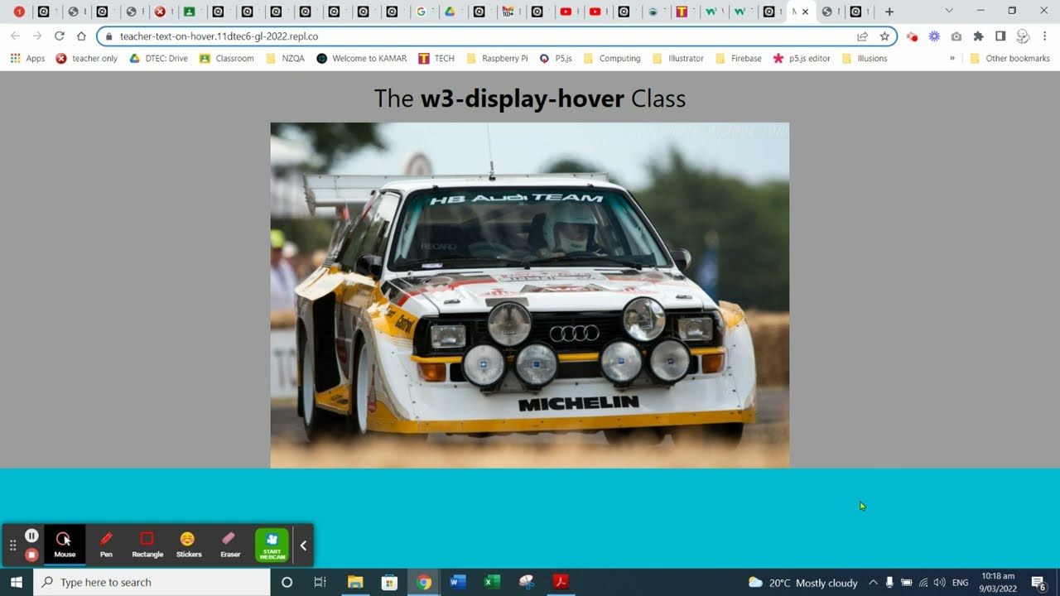Open Word from the taskbar
Screen dimensions: 1060x596
tap(458, 582)
